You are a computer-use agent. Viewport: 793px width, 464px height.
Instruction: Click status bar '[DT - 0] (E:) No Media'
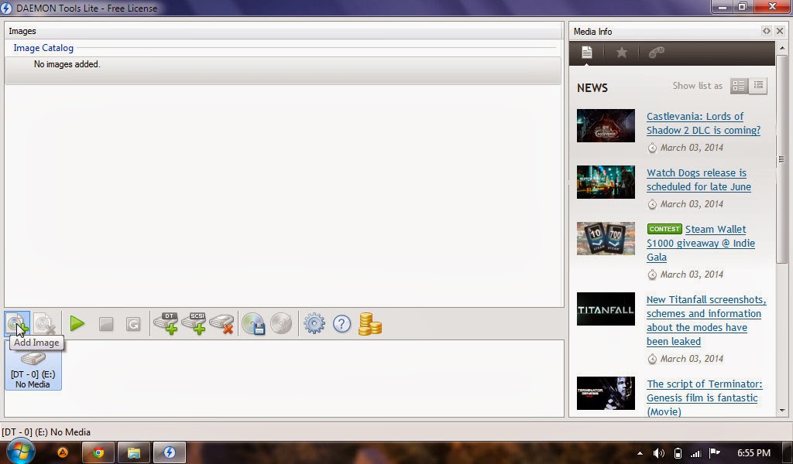tap(46, 432)
